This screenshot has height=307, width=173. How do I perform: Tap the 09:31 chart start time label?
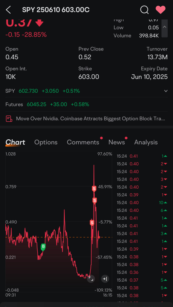tap(11, 295)
